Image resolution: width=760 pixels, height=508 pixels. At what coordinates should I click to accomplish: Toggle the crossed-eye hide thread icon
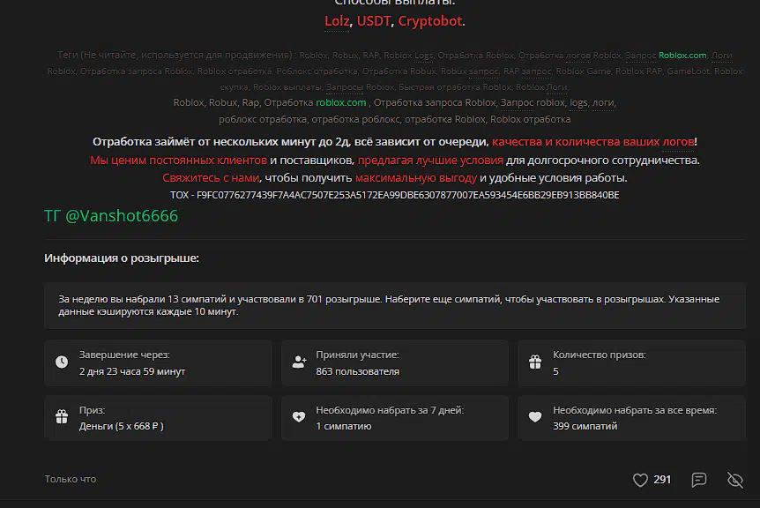[734, 480]
